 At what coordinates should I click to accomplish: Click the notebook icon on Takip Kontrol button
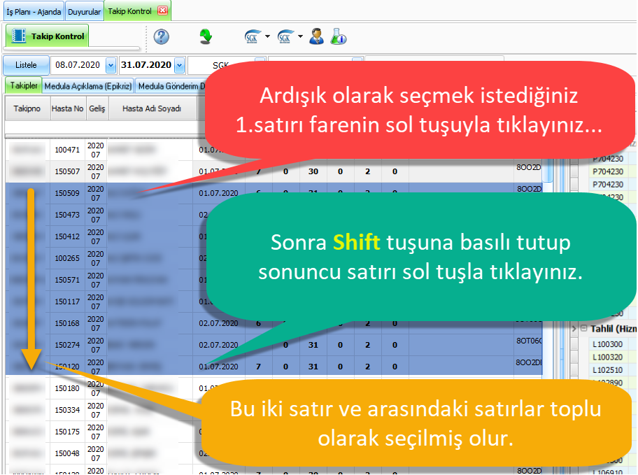[18, 36]
